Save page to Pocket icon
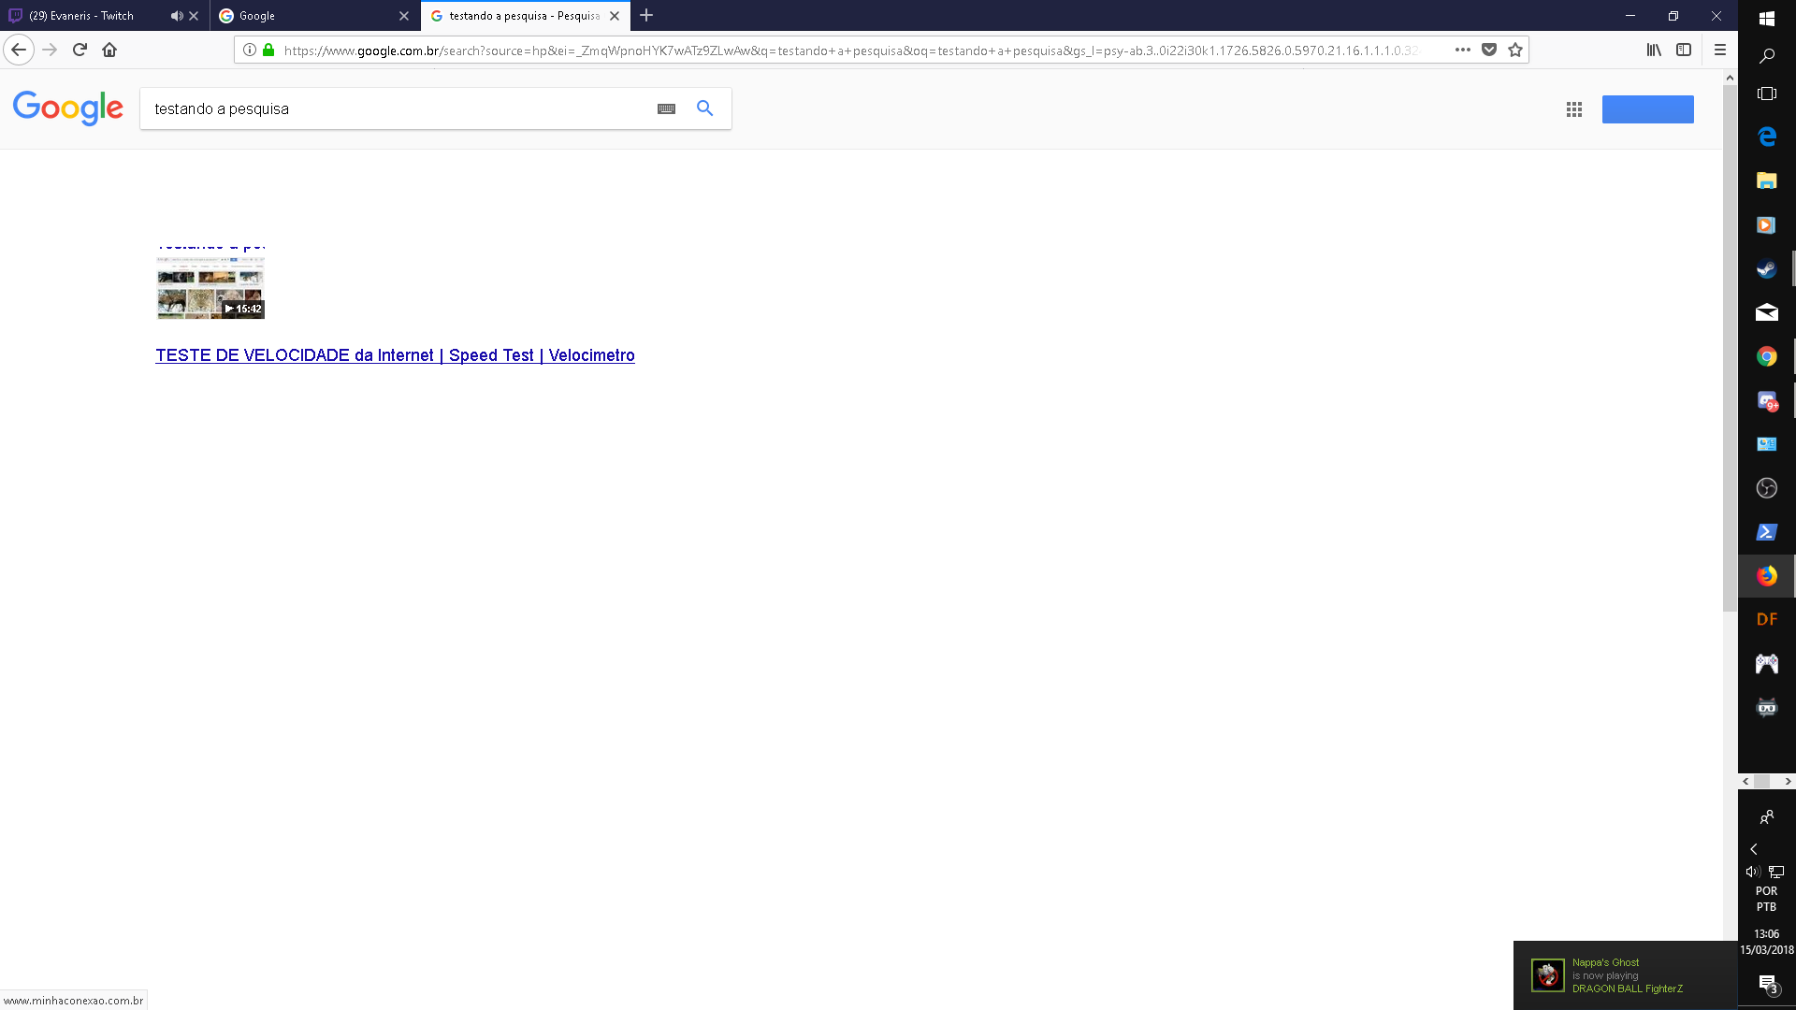This screenshot has width=1796, height=1010. coord(1489,50)
